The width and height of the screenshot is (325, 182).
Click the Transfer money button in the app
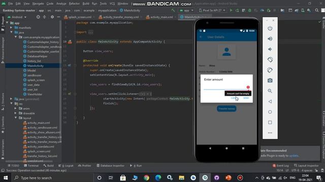click(226, 109)
